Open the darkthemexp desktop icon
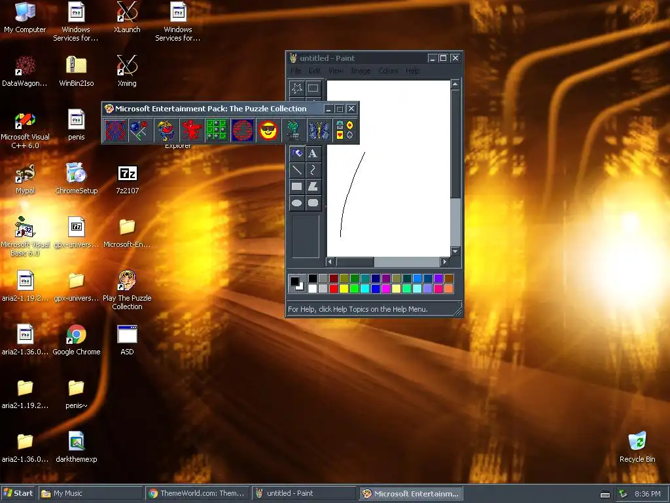670x503 pixels. pyautogui.click(x=76, y=447)
